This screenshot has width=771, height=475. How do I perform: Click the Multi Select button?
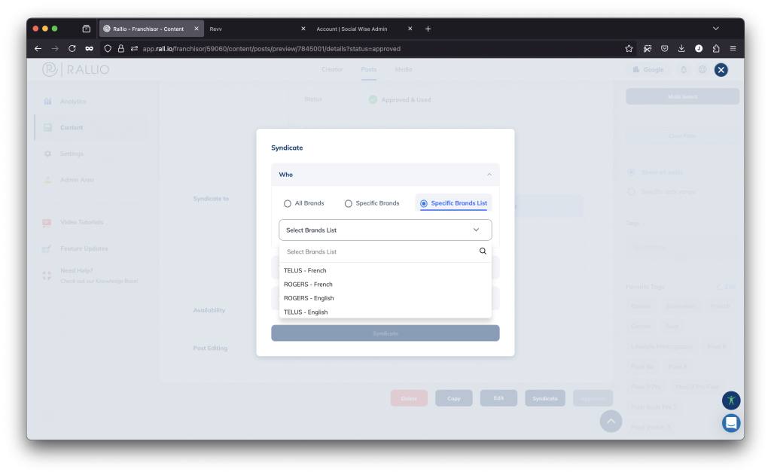(682, 96)
